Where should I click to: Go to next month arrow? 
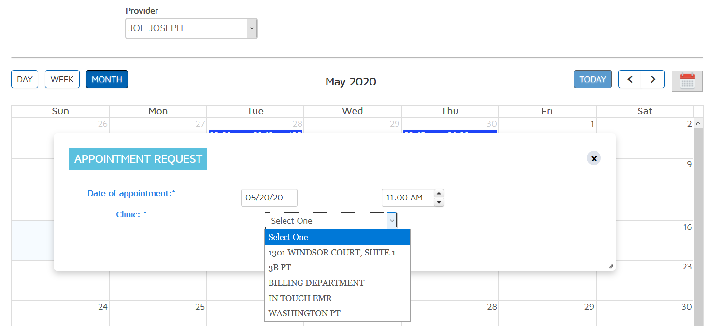click(x=653, y=80)
